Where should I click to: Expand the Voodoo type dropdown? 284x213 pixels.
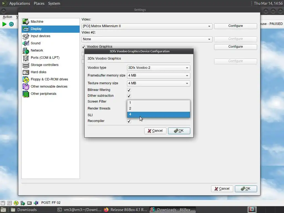158,68
